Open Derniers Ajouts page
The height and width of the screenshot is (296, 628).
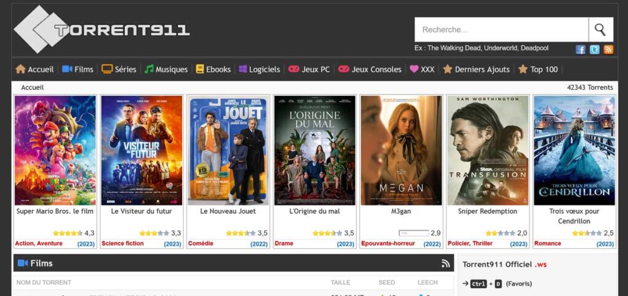point(482,69)
